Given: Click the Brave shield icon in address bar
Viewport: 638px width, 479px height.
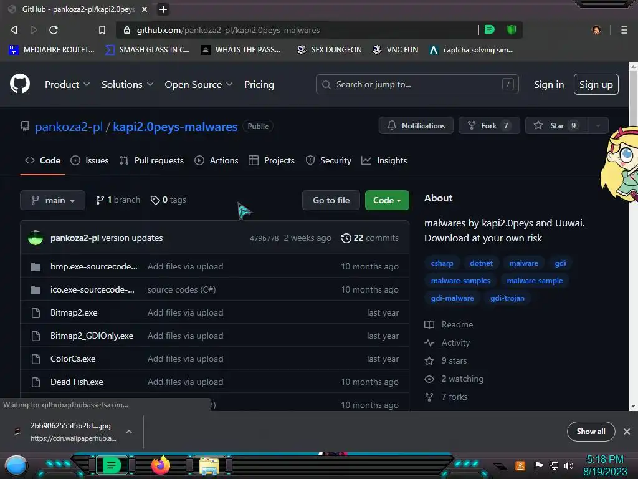Looking at the screenshot, I should (x=511, y=29).
